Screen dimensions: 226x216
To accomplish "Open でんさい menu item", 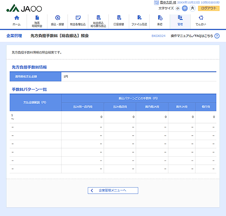I will pos(201,18).
